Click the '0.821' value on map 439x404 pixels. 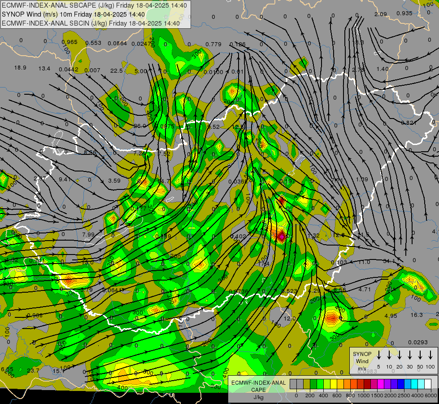(x=409, y=123)
